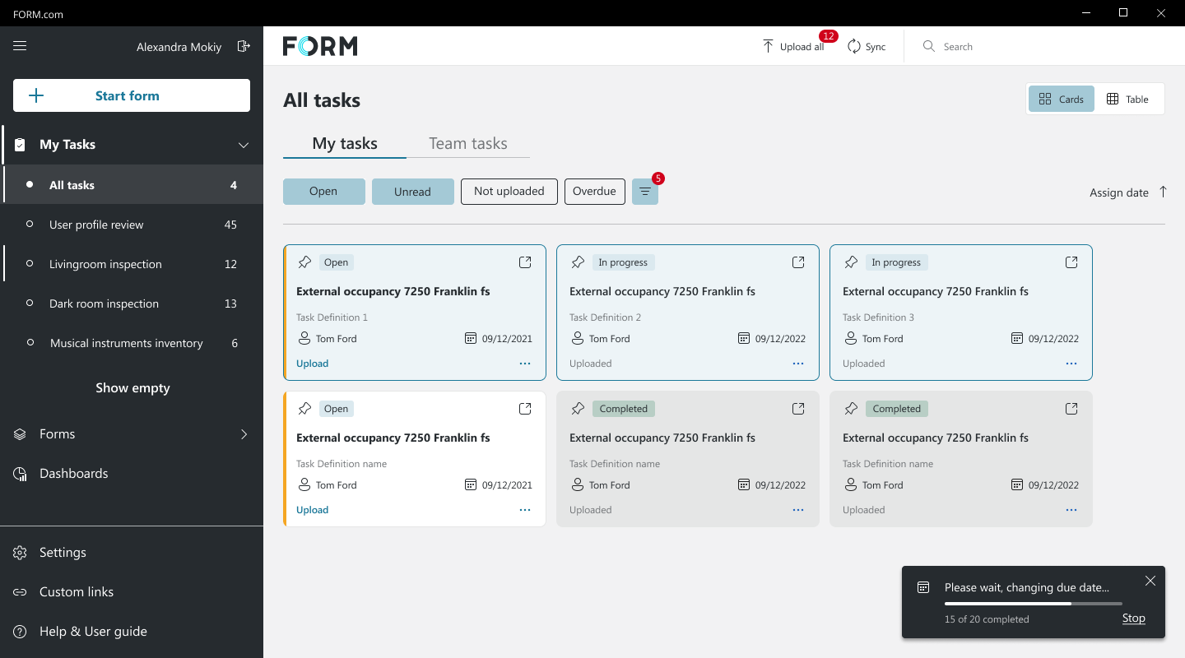The image size is (1185, 658).
Task: Click the Start form button
Action: click(x=132, y=95)
